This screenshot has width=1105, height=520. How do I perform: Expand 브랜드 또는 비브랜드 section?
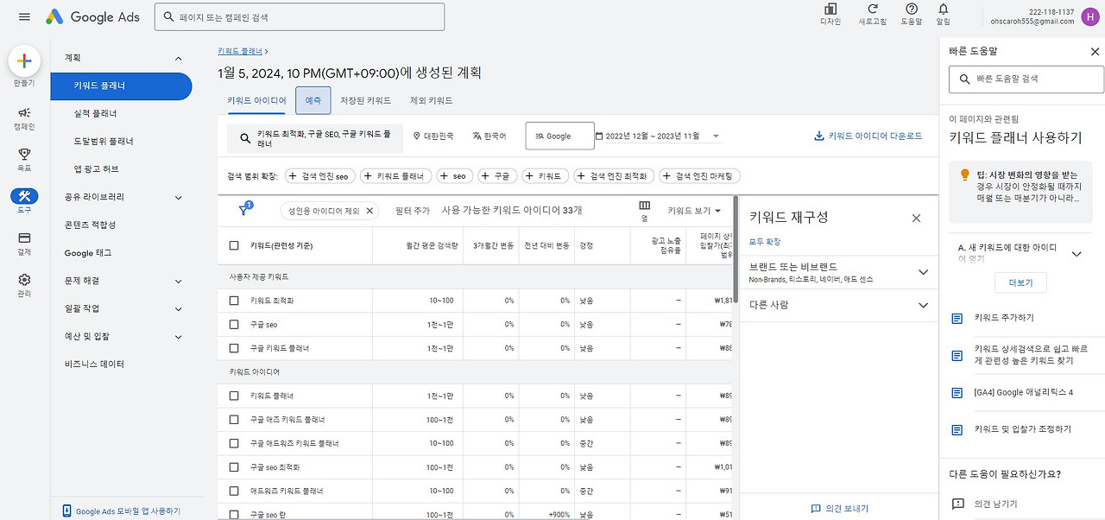[x=923, y=272]
